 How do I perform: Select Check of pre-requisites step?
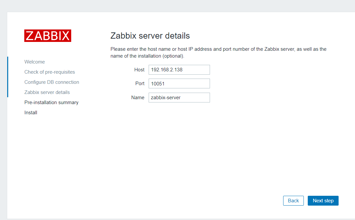tap(50, 72)
